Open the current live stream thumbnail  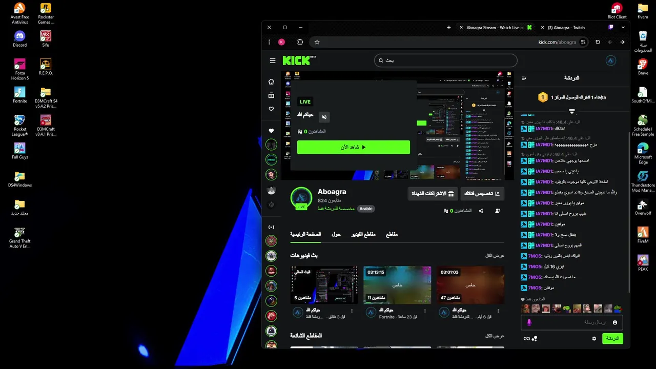pyautogui.click(x=324, y=285)
